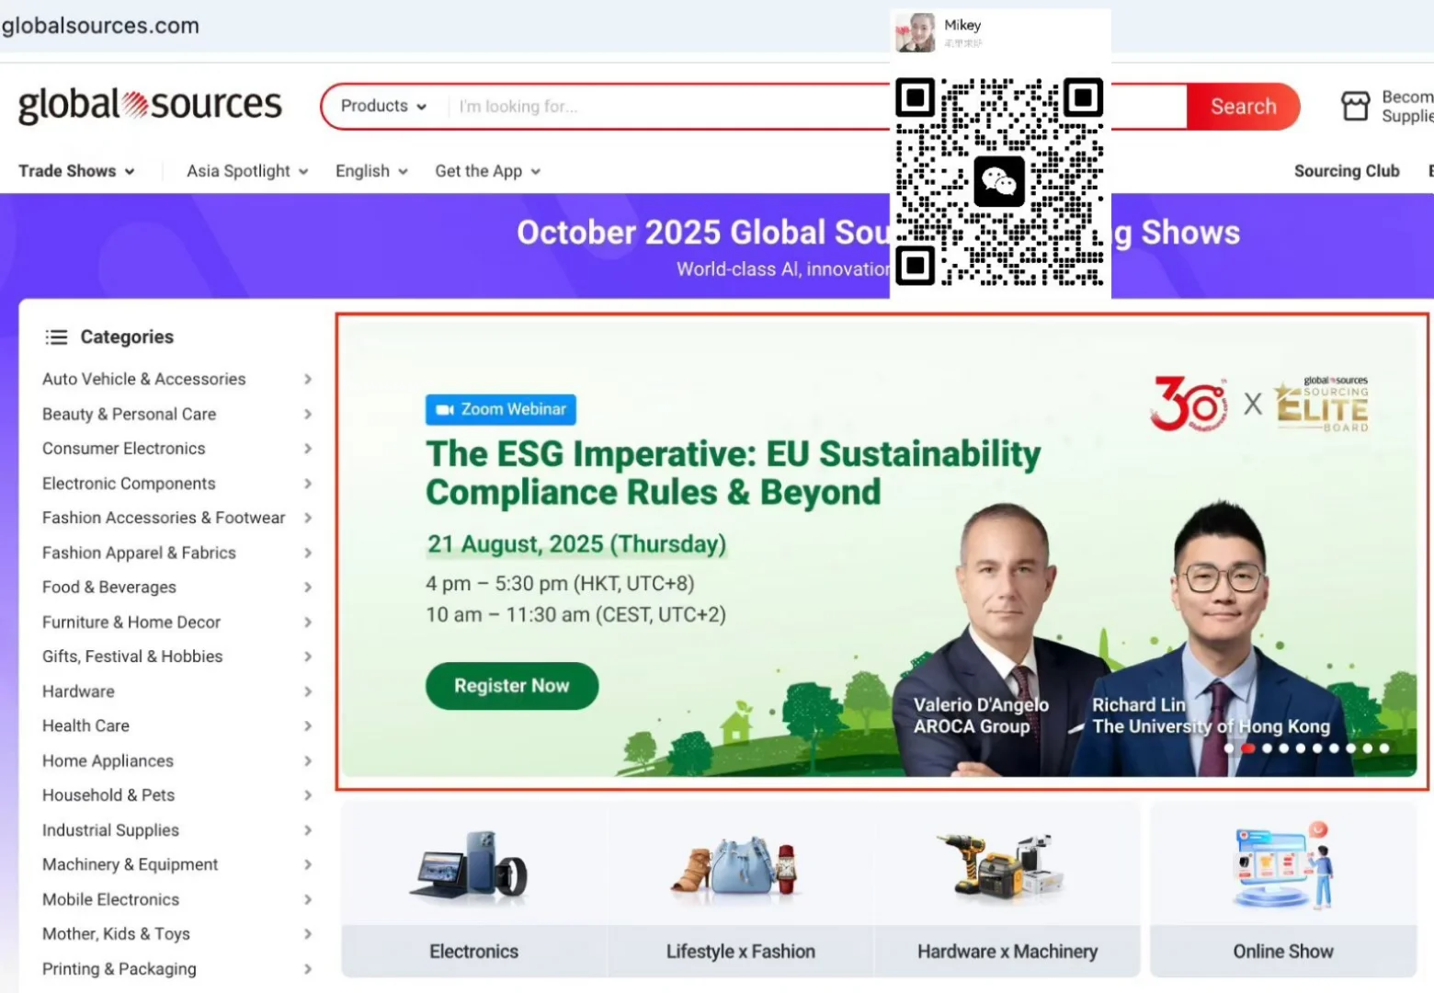Expand the Mobile Electronics chevron
This screenshot has width=1434, height=993.
(308, 899)
